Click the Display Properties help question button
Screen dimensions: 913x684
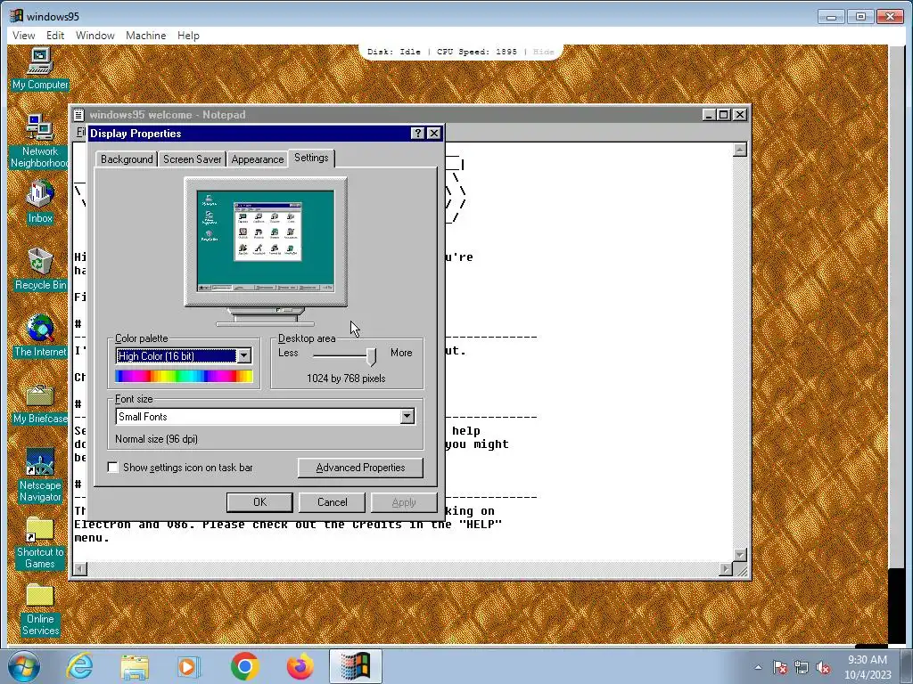417,134
